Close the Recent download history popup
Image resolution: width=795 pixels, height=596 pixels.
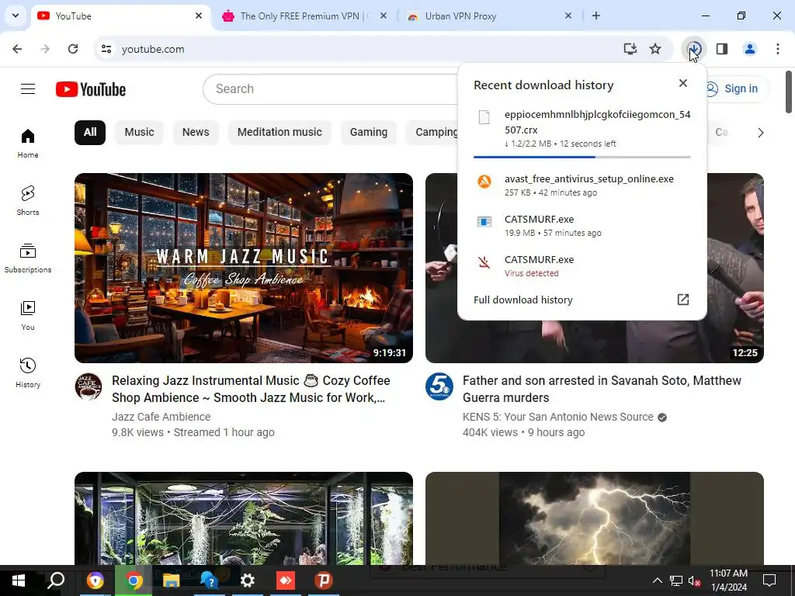tap(683, 83)
